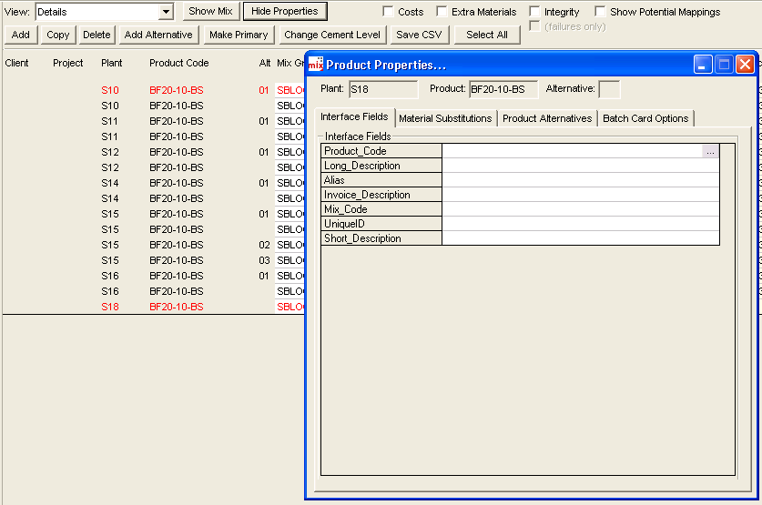
Task: Click the Long_Description input field
Action: coord(580,166)
